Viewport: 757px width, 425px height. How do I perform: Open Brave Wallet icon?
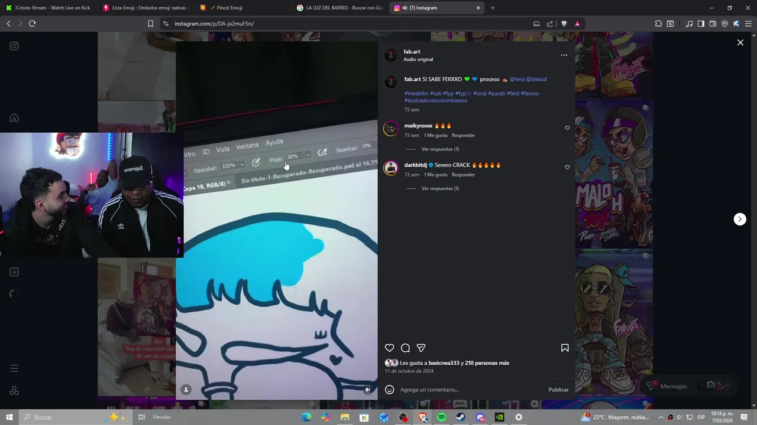click(x=713, y=24)
